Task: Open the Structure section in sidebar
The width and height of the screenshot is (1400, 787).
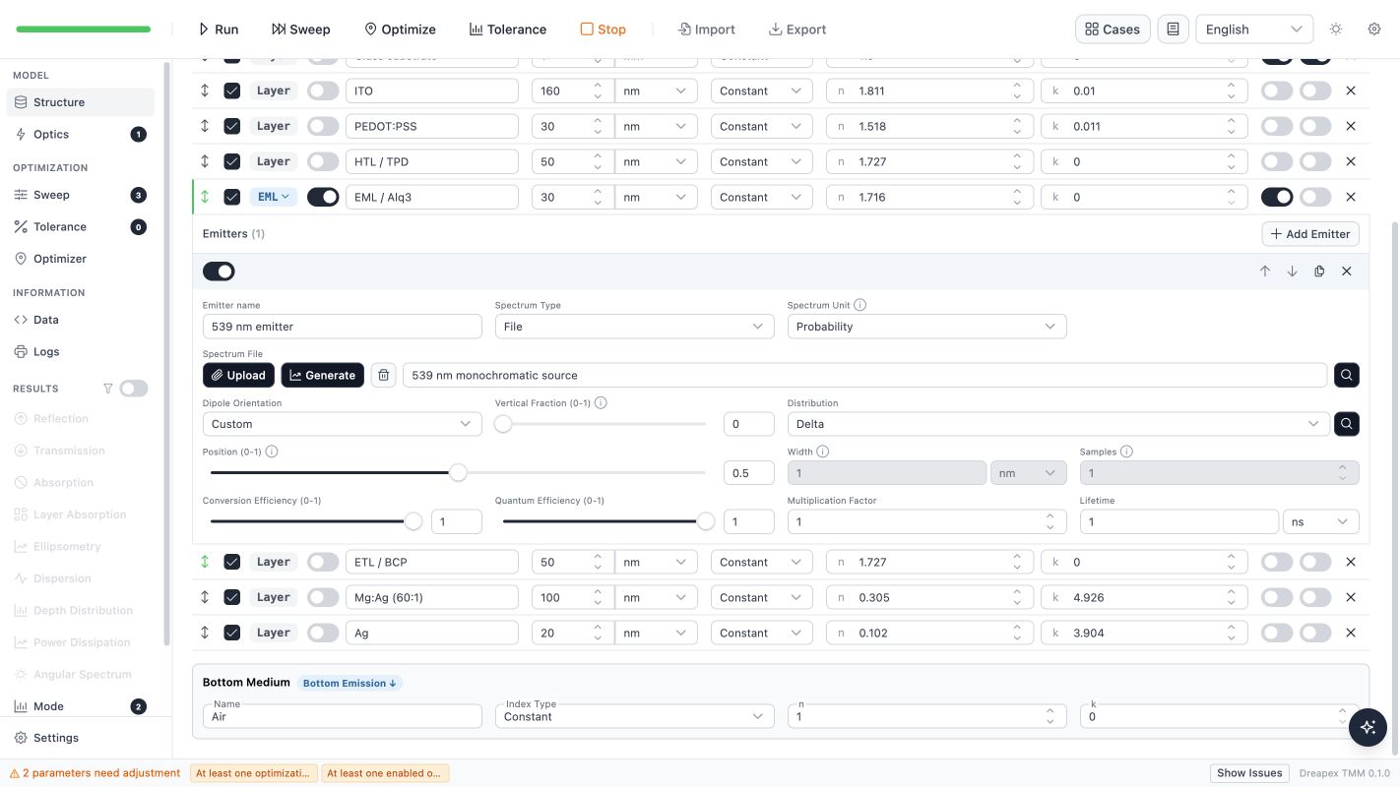Action: coord(81,102)
